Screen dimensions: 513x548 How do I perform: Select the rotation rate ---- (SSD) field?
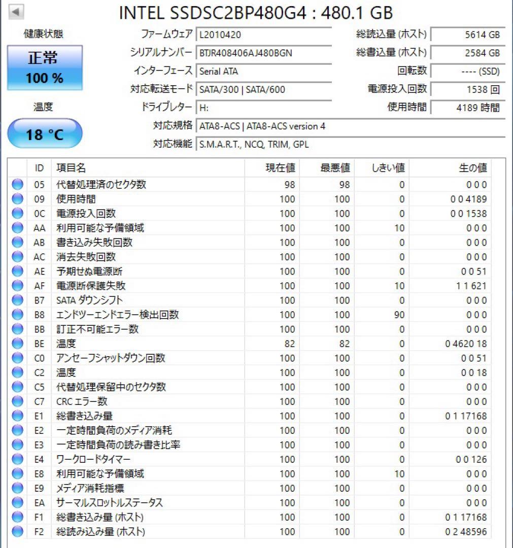pos(468,72)
